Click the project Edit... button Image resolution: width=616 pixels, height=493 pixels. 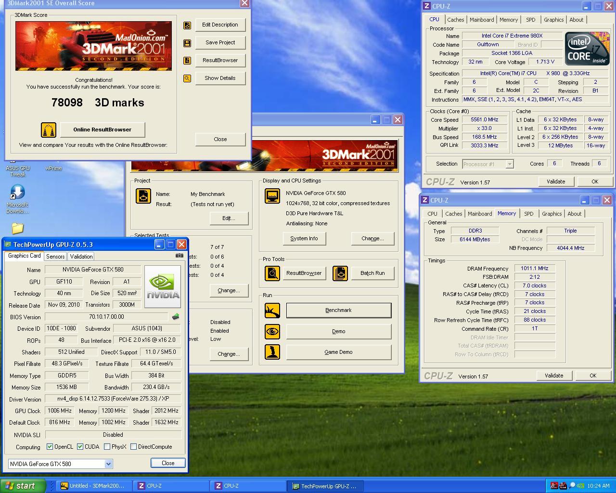[x=229, y=219]
